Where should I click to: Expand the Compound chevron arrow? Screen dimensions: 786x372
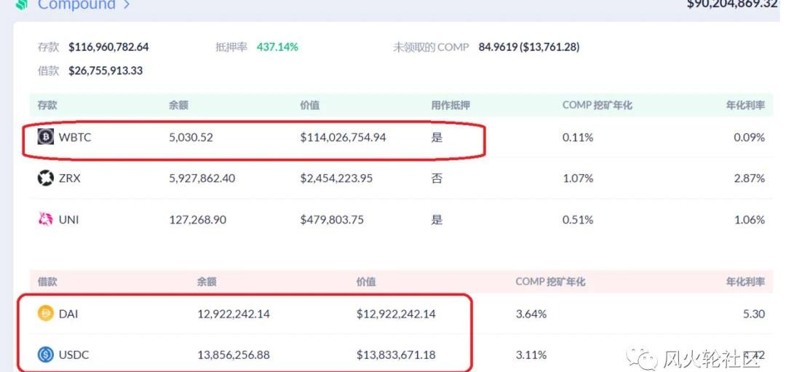tap(127, 5)
